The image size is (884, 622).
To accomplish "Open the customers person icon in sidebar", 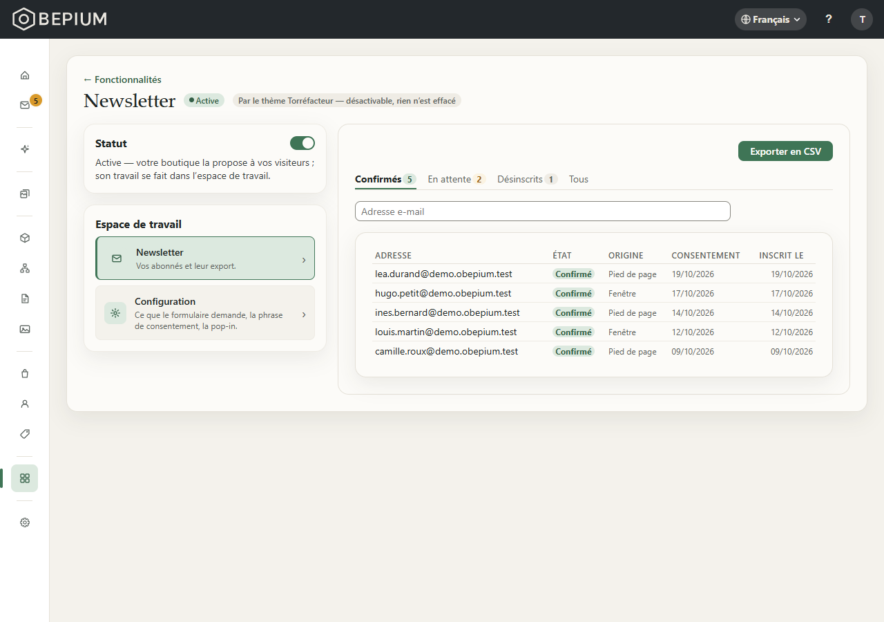I will pyautogui.click(x=25, y=404).
